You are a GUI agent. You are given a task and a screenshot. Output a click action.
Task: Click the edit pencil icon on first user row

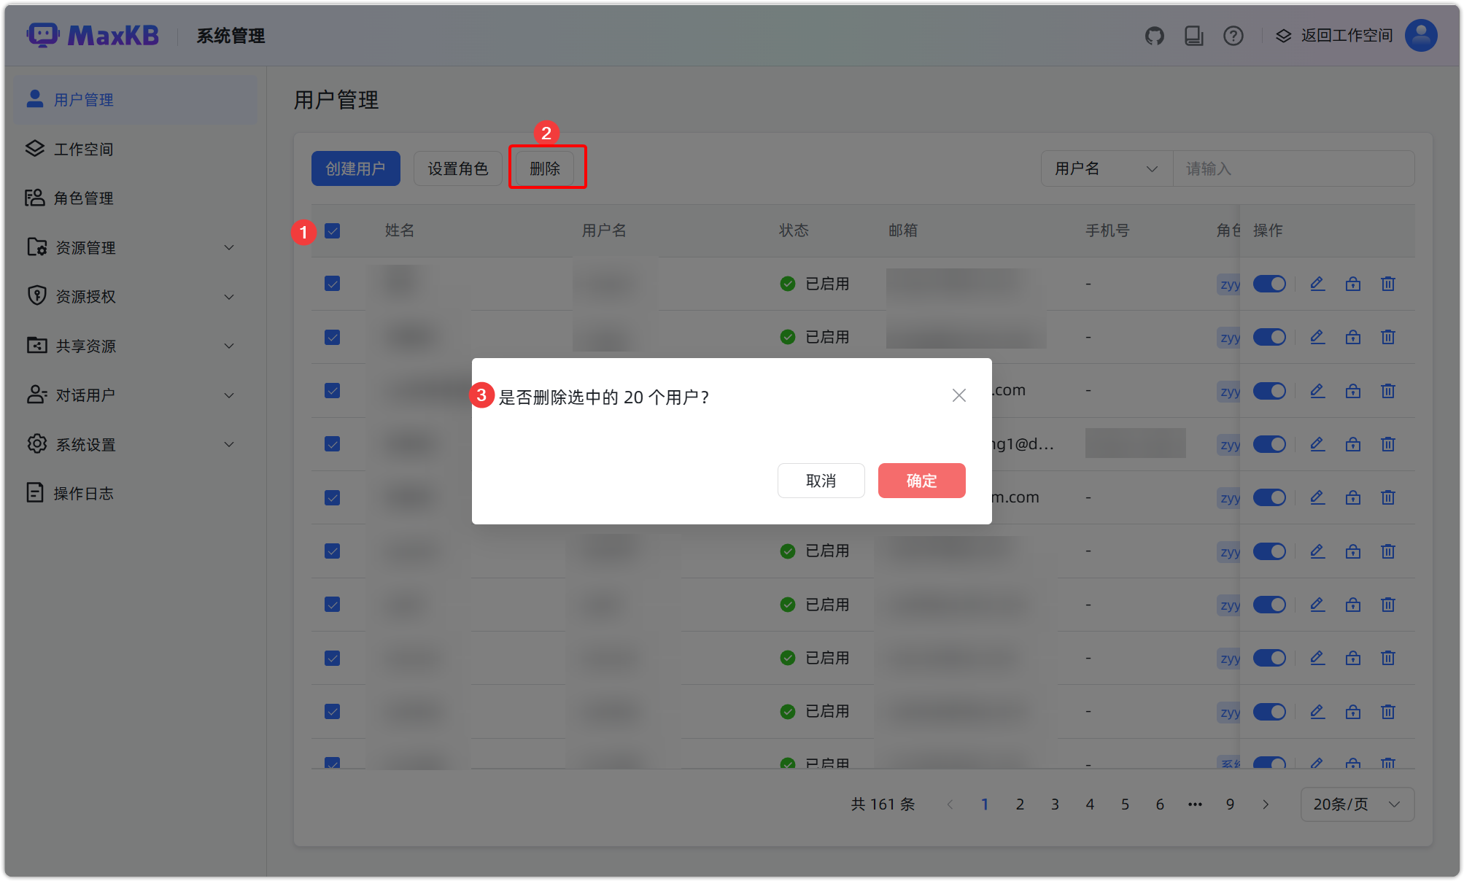pyautogui.click(x=1317, y=284)
